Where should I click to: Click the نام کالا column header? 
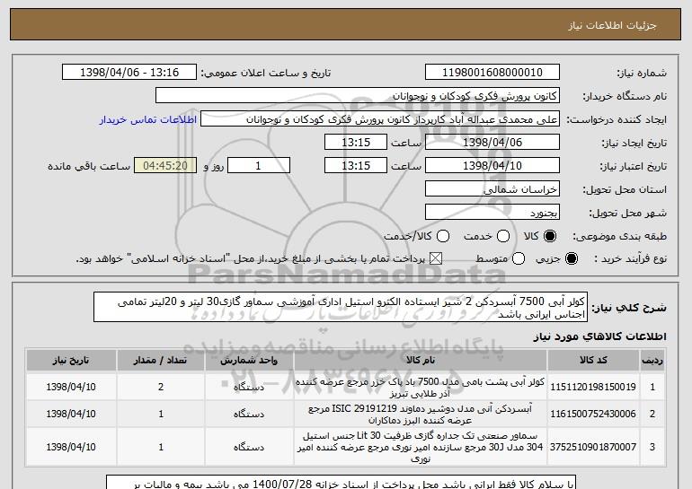tap(421, 361)
